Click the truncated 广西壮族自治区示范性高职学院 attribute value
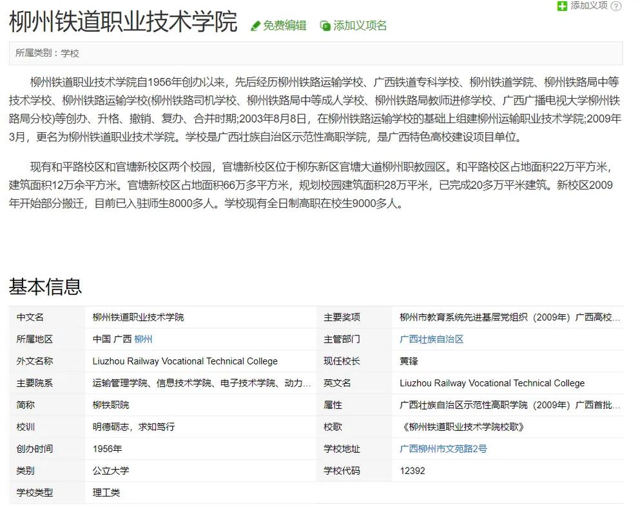Viewport: 640px width, 516px height. [x=510, y=405]
